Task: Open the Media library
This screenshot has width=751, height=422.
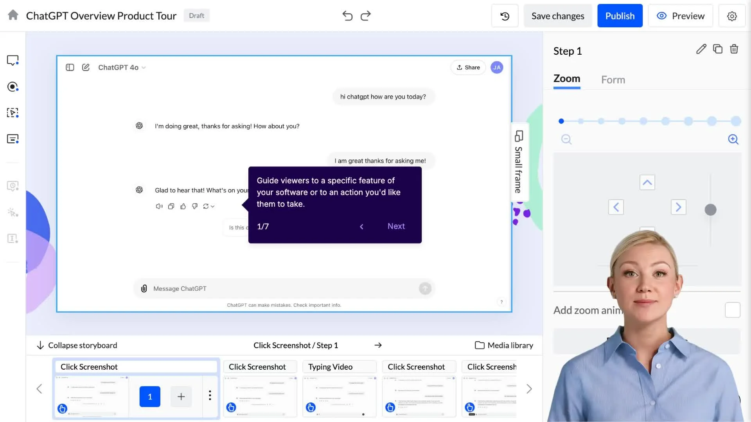Action: point(504,345)
